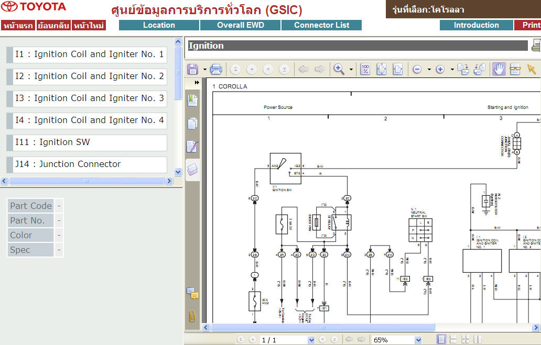
Task: Open Save icon dropdown arrow
Action: click(x=204, y=70)
